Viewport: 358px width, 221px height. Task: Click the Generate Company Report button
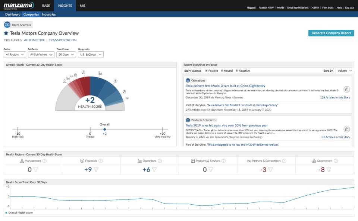pos(331,33)
